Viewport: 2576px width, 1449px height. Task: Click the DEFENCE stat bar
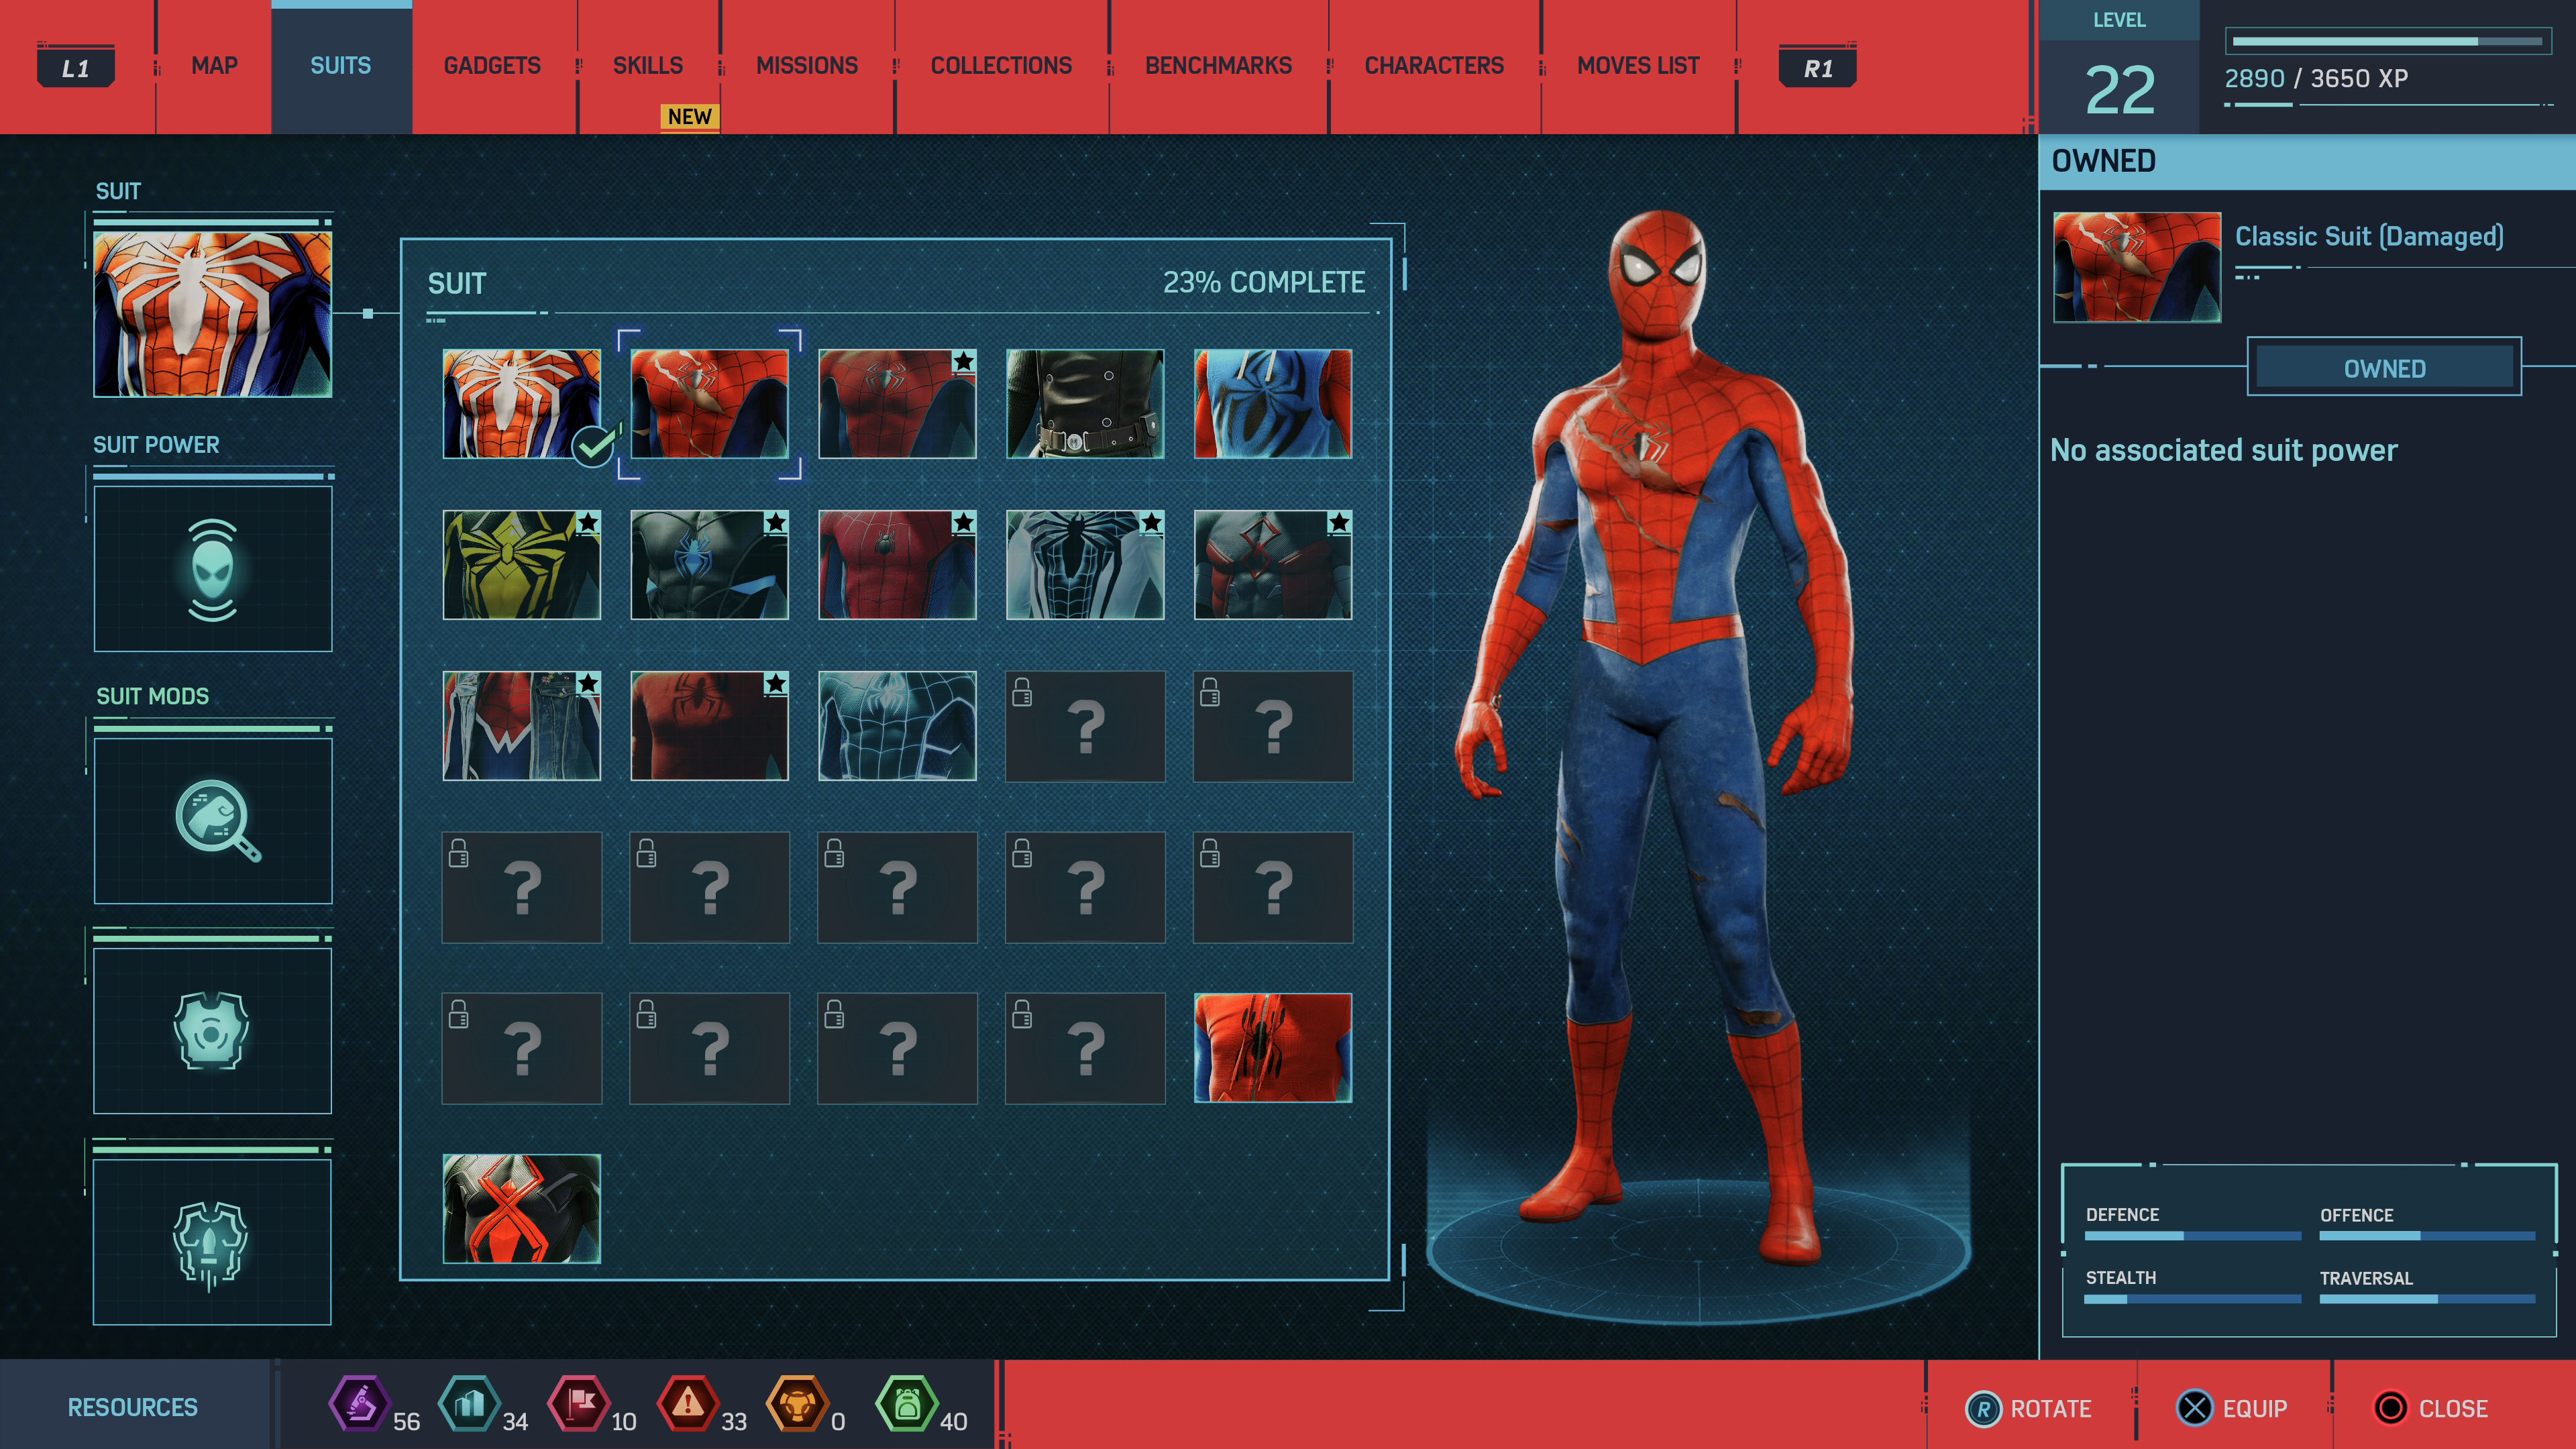pos(2192,1236)
